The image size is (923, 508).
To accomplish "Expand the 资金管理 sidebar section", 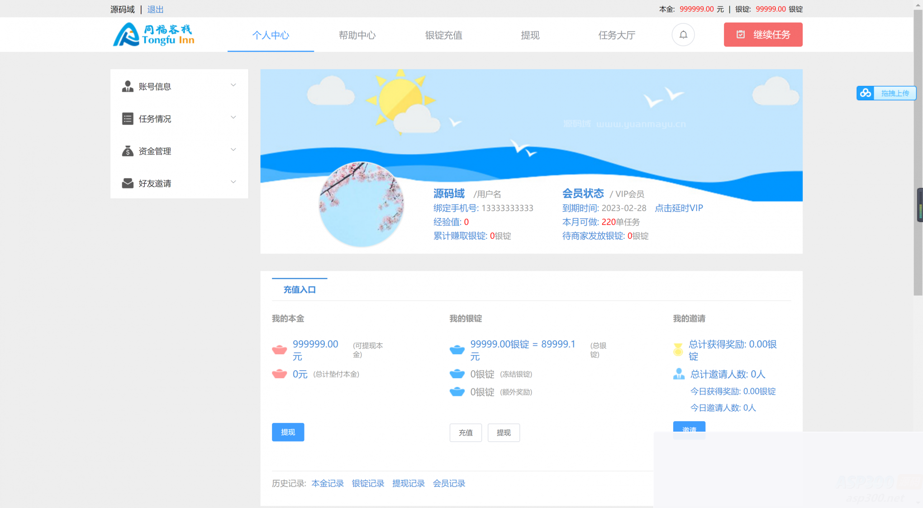I will (233, 150).
